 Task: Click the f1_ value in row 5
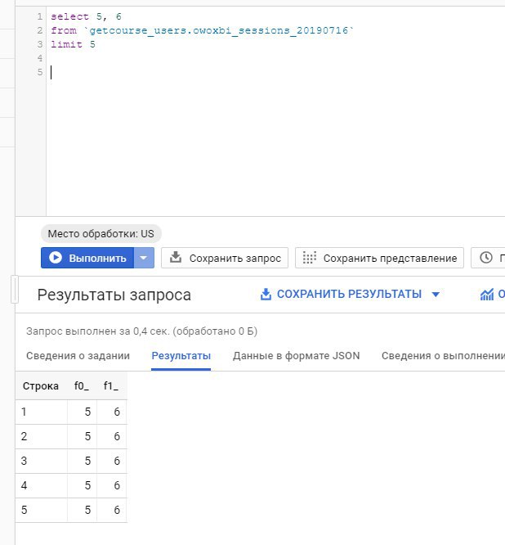(x=117, y=510)
